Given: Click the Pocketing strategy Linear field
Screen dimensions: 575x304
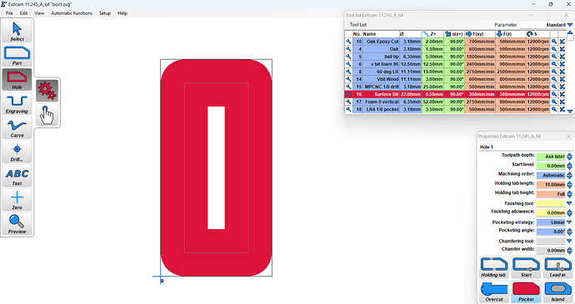Looking at the screenshot, I should [551, 222].
